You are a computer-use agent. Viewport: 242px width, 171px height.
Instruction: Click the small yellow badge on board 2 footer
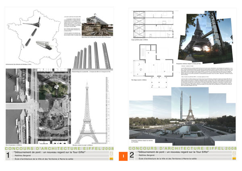[x=234, y=158]
